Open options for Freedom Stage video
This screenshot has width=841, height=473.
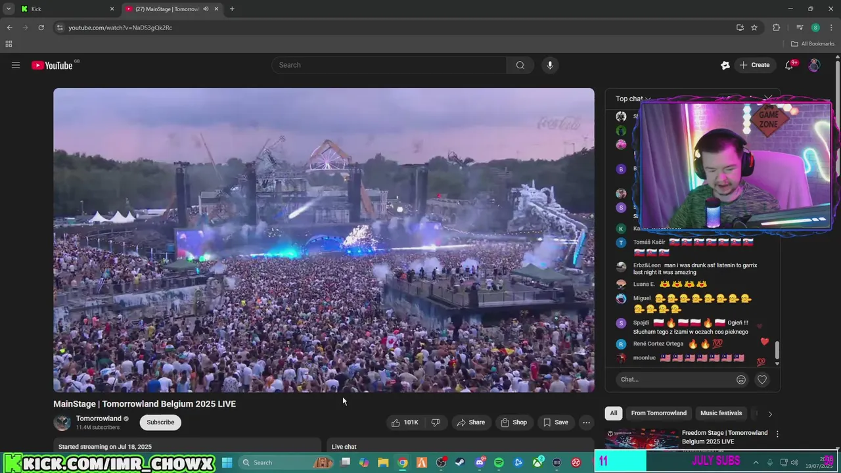[777, 434]
